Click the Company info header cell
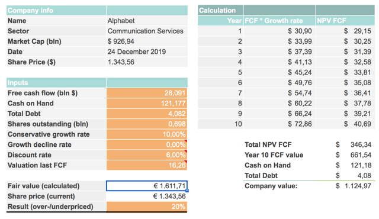This screenshot has height=219, width=379. 56,11
